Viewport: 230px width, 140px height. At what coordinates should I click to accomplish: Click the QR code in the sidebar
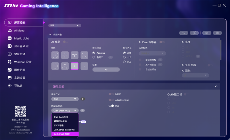[20, 112]
